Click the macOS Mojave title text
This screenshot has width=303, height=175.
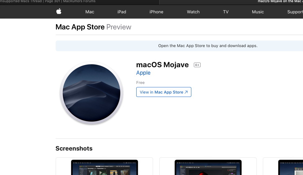pos(162,65)
